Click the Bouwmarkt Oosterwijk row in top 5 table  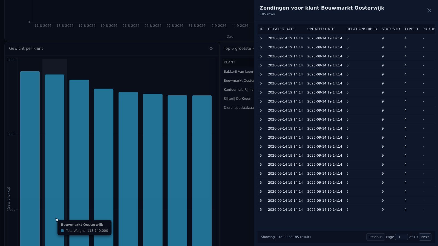[238, 81]
